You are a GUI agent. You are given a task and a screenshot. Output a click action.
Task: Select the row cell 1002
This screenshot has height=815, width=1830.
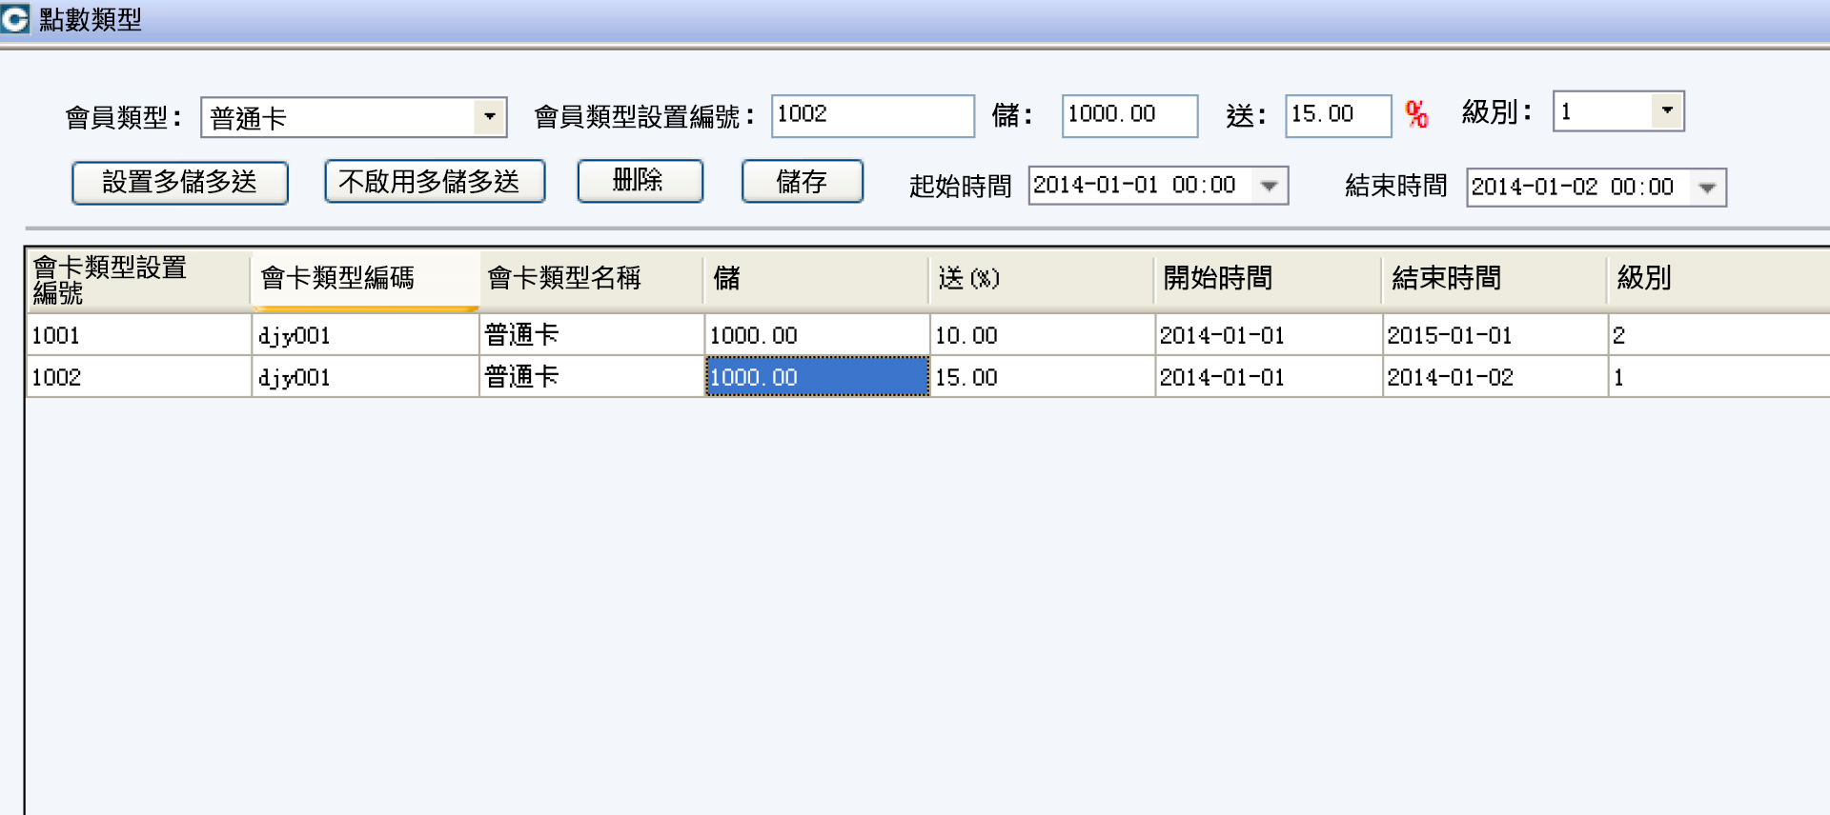click(138, 377)
